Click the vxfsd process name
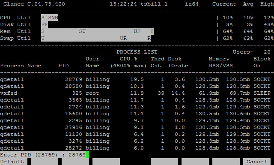This screenshot has width=274, height=165. (9, 93)
